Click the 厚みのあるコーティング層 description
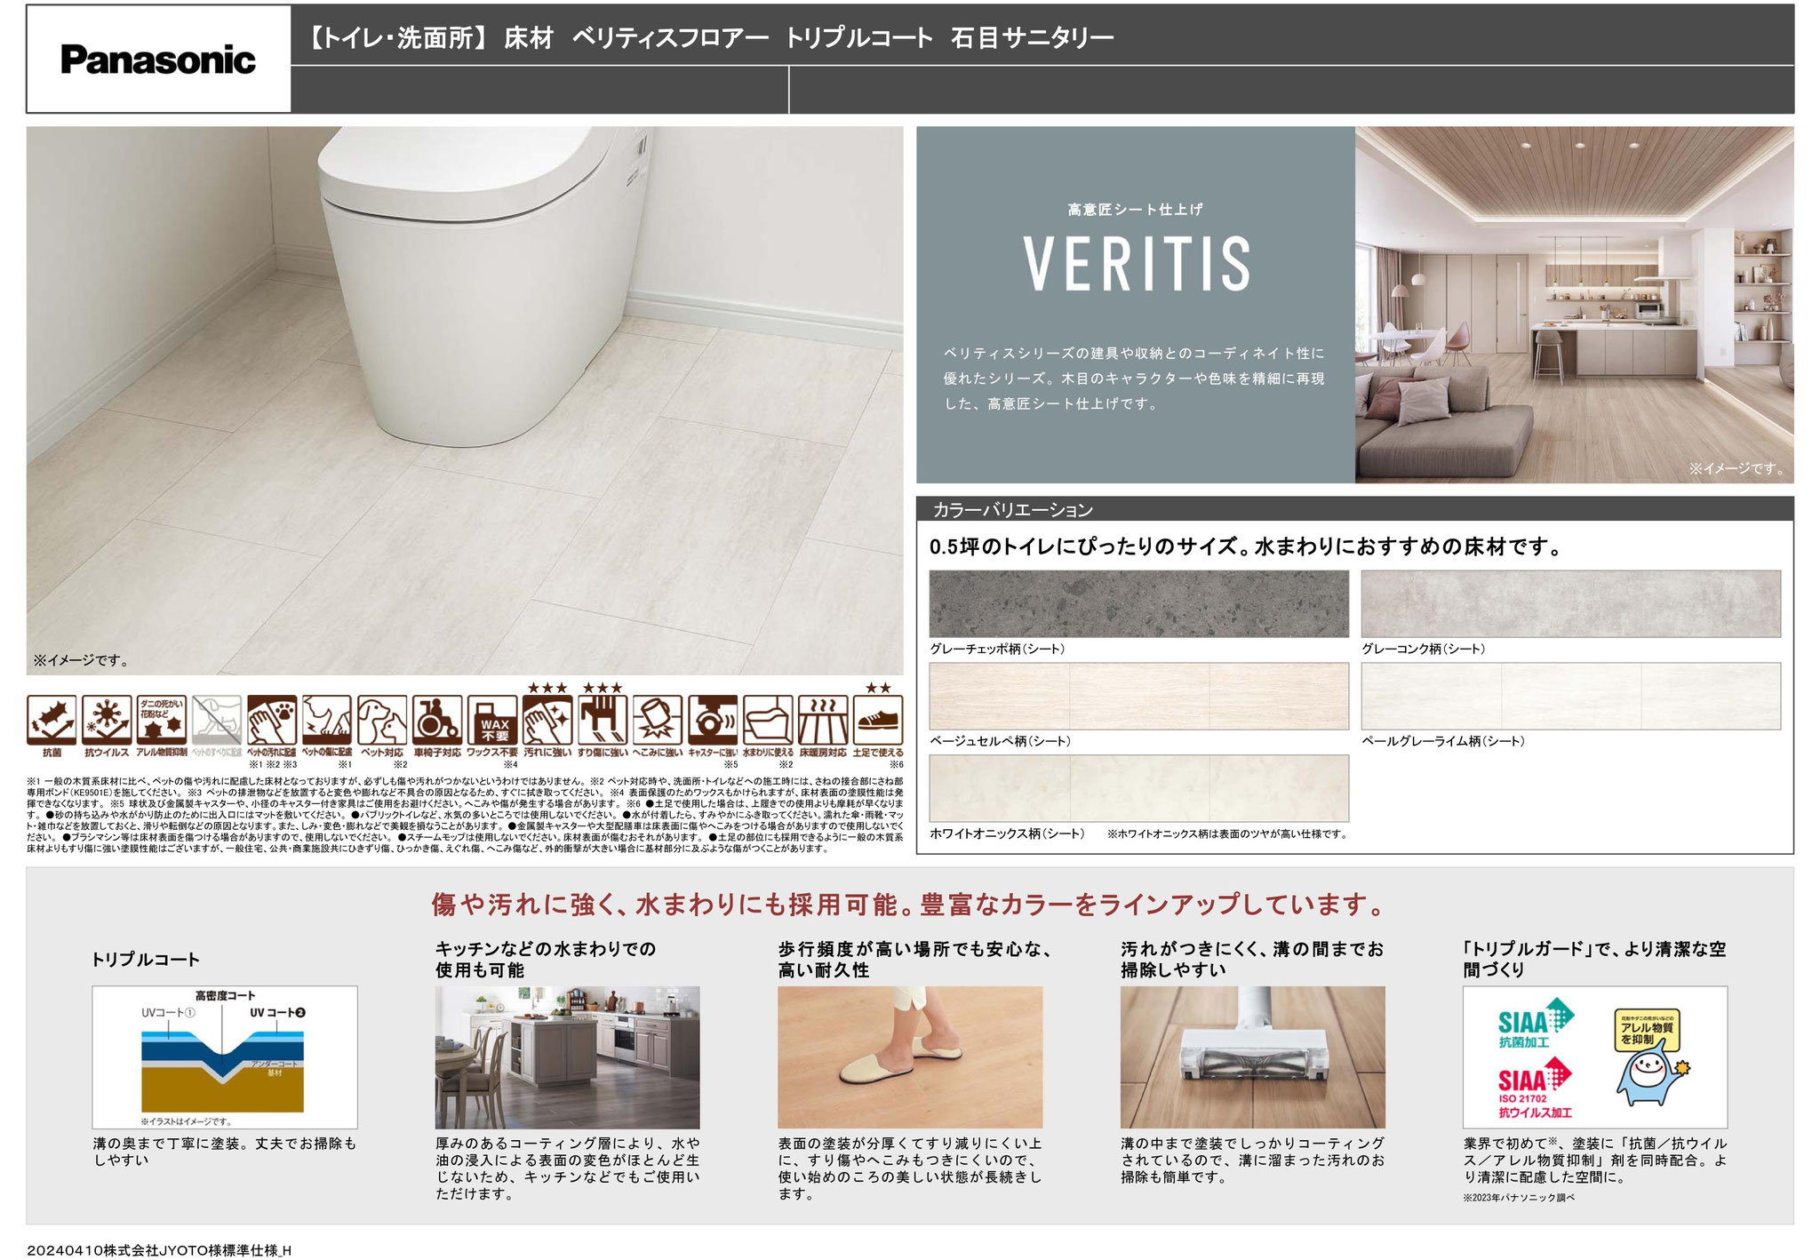Image resolution: width=1820 pixels, height=1260 pixels. pyautogui.click(x=567, y=1168)
